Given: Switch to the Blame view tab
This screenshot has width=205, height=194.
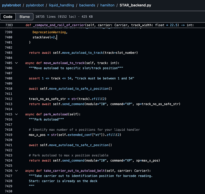Looking at the screenshot, I should point(24,17).
